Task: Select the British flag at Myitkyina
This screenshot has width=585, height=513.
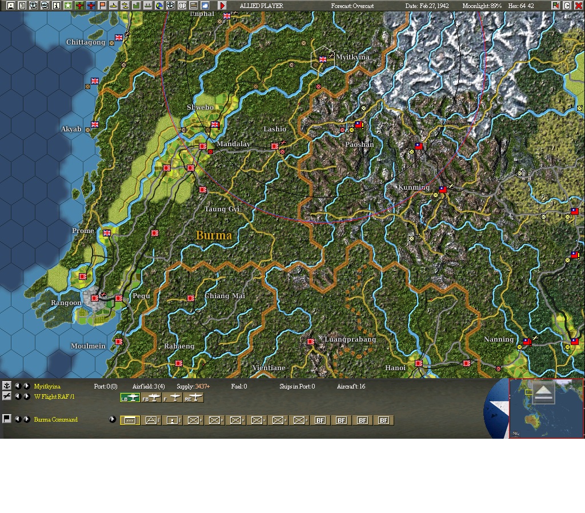Action: pyautogui.click(x=323, y=59)
